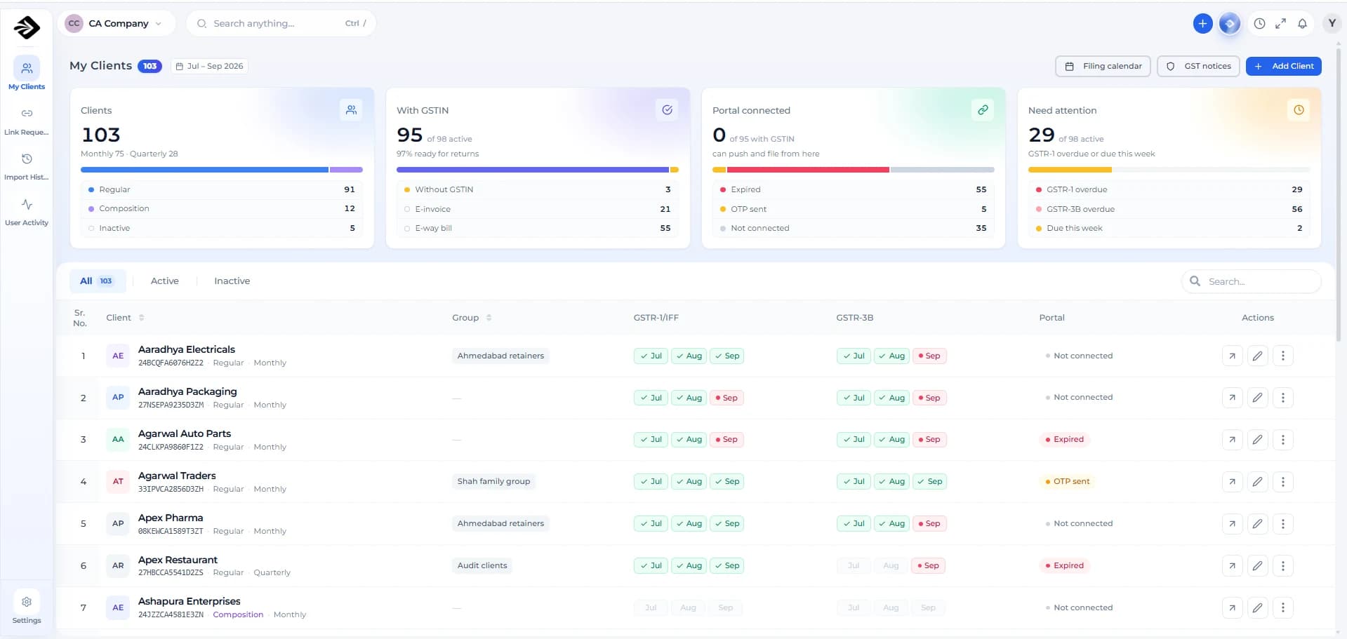The width and height of the screenshot is (1347, 639).
Task: Open the Jul – Sep 2026 period picker
Action: tap(209, 66)
